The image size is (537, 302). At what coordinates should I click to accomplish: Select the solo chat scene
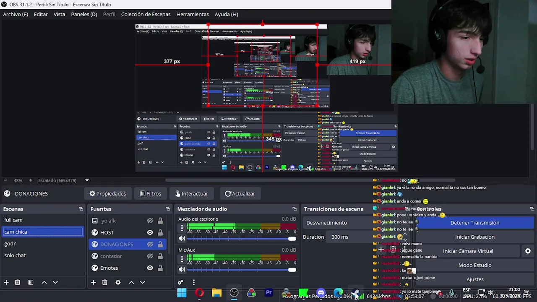point(42,255)
